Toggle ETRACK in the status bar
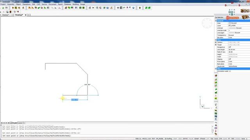This screenshot has height=140, width=250. [203, 139]
